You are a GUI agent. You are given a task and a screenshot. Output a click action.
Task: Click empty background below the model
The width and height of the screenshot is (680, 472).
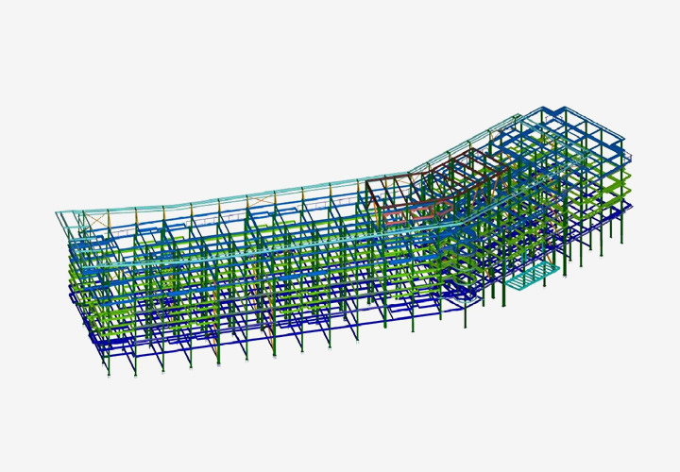pyautogui.click(x=378, y=425)
